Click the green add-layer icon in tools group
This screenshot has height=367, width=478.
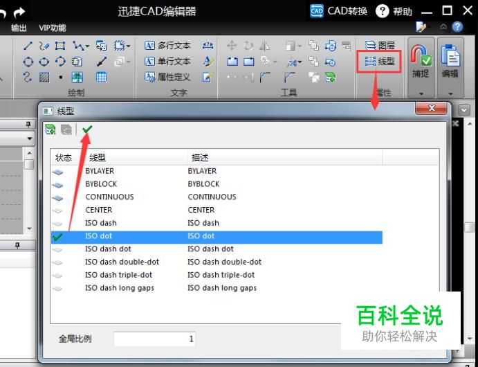[330, 77]
